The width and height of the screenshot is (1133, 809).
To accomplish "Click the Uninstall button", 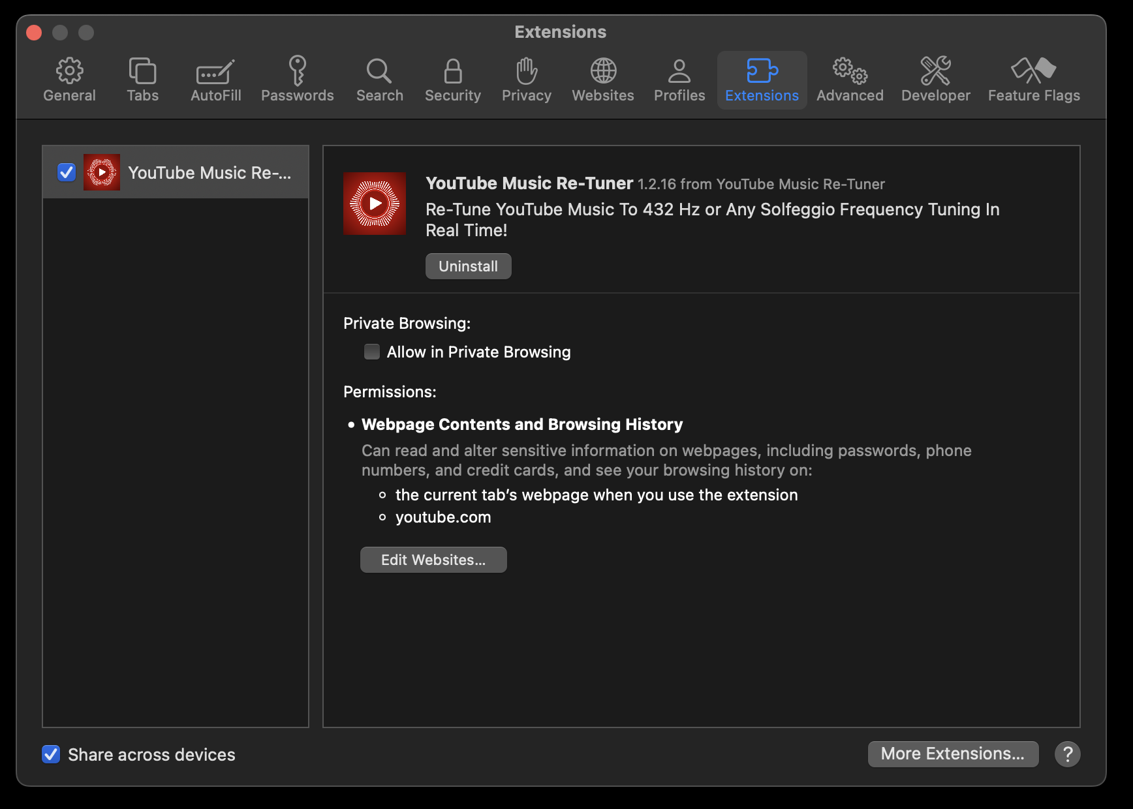I will 468,266.
